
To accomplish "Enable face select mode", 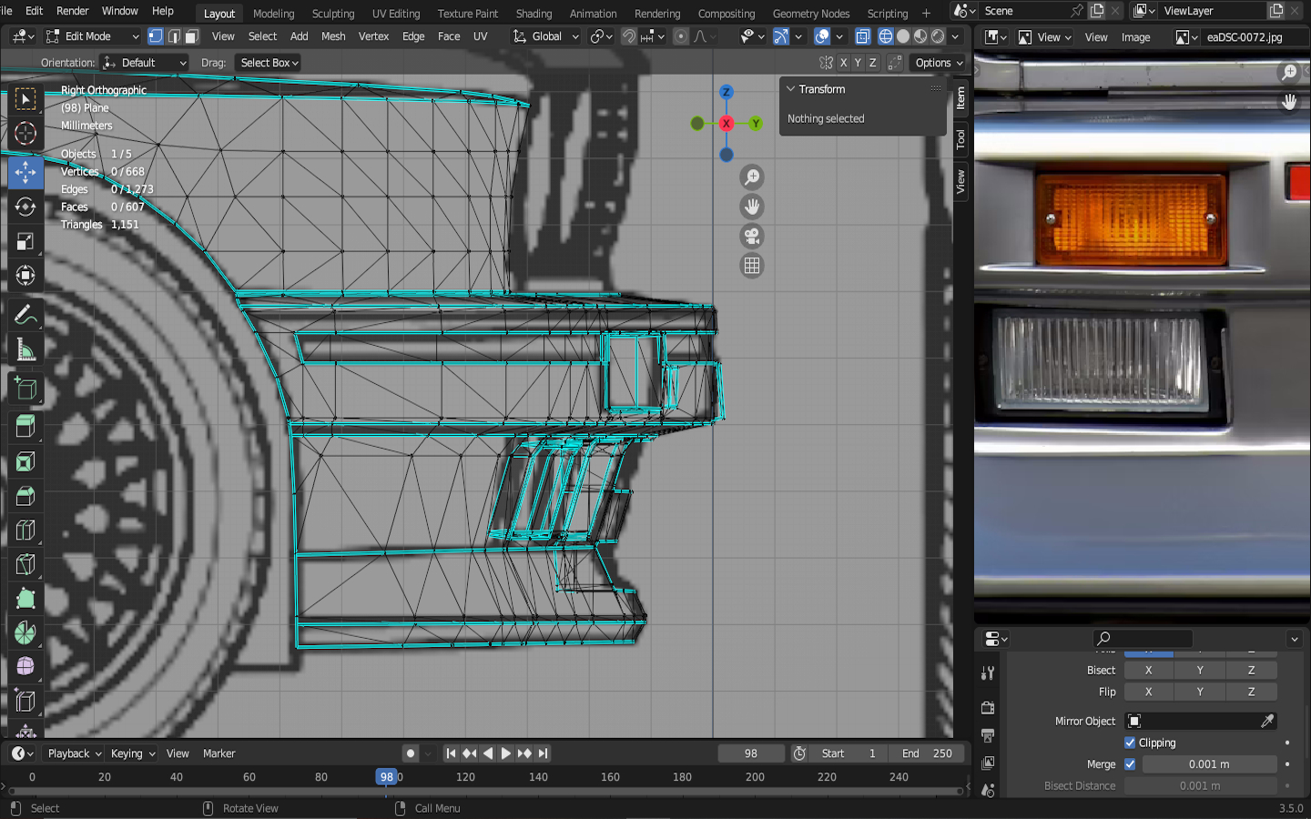I will click(x=191, y=36).
